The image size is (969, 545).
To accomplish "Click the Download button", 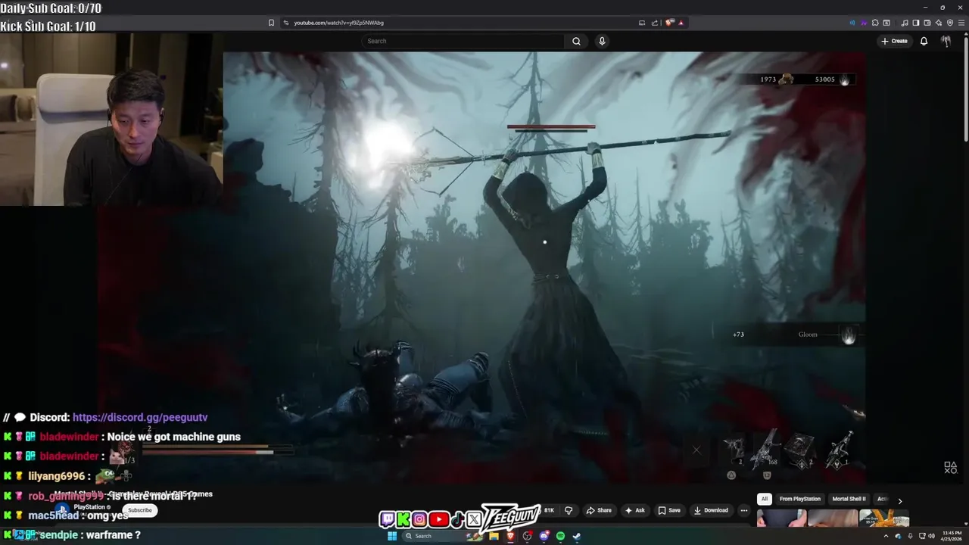I will (711, 510).
